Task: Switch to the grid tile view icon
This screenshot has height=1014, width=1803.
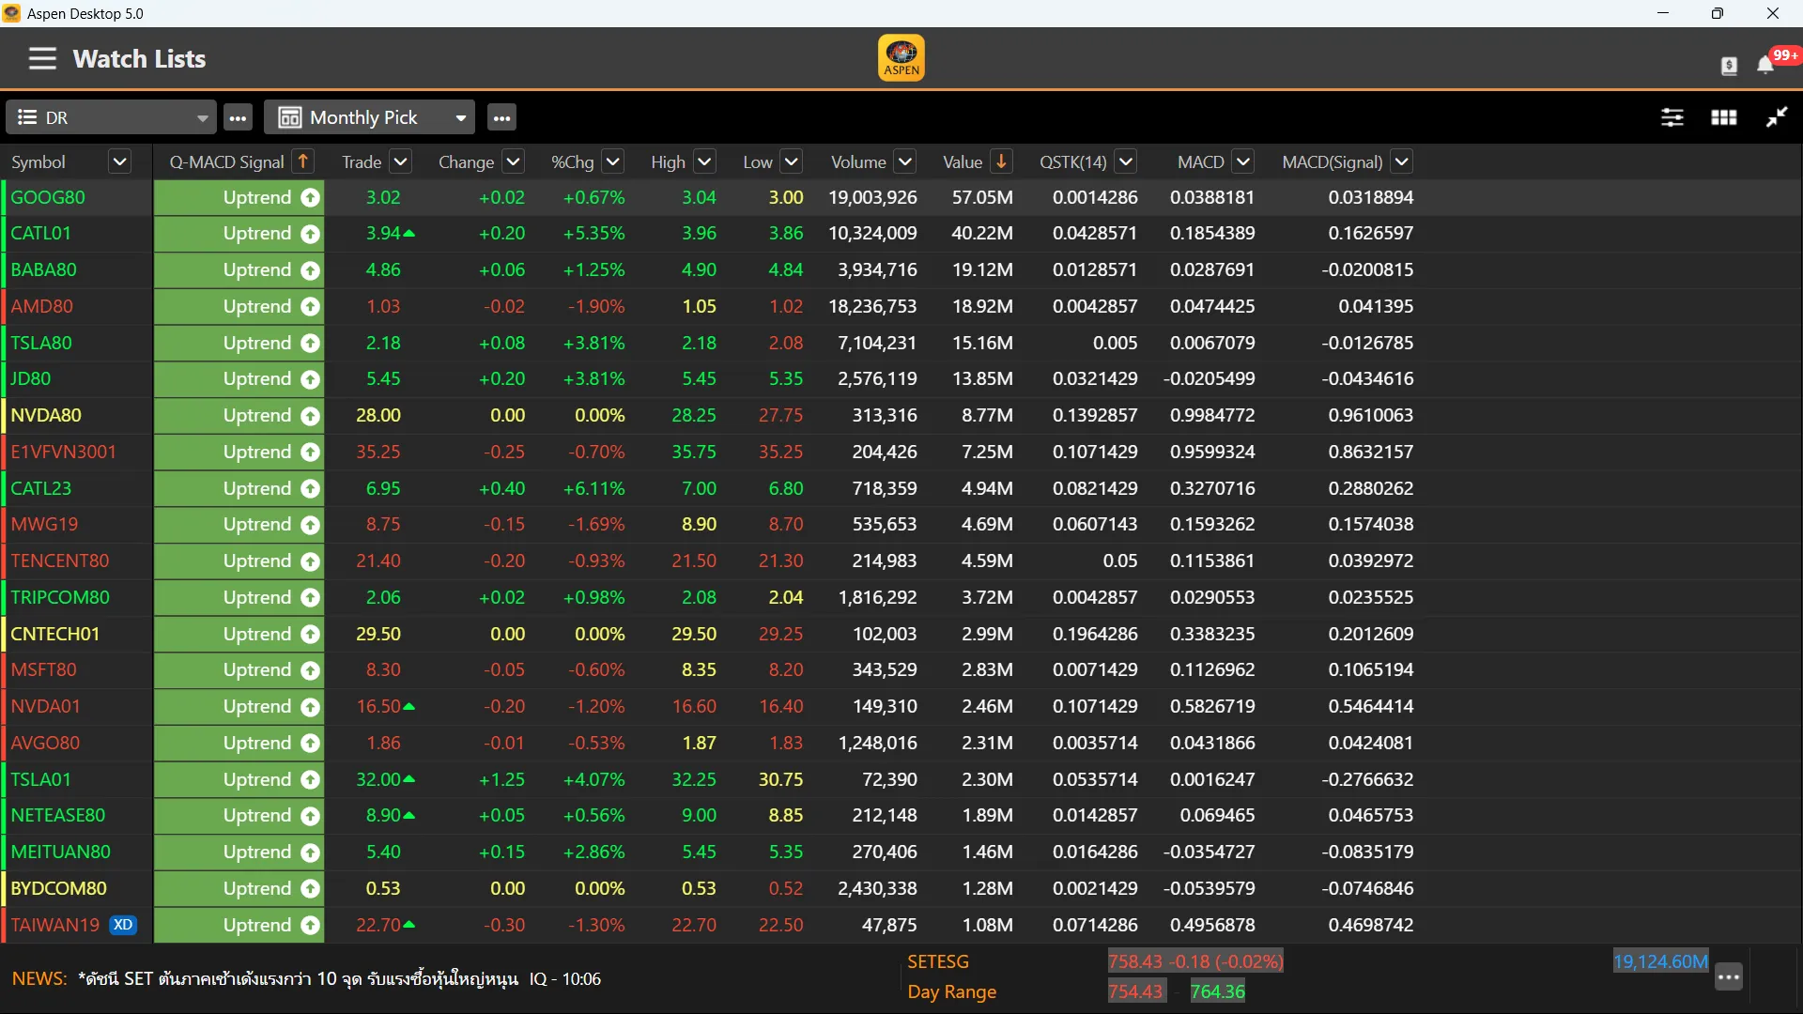Action: pos(1724,117)
